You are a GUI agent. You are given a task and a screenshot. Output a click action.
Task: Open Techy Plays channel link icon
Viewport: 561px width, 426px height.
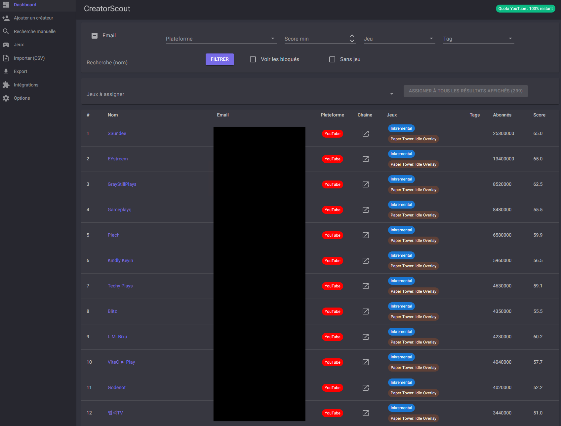(x=366, y=286)
